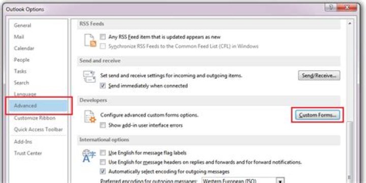Open the General options category
This screenshot has height=183, width=366.
(x=23, y=25)
